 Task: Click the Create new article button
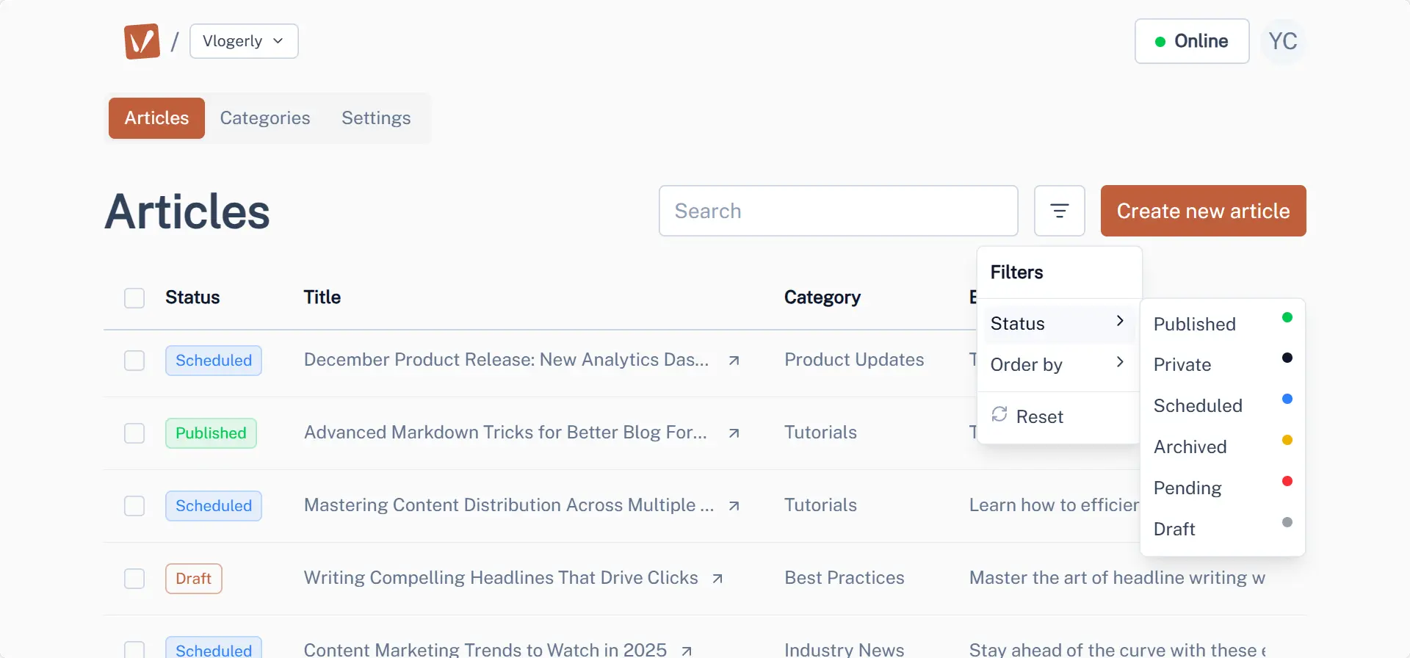click(1203, 211)
